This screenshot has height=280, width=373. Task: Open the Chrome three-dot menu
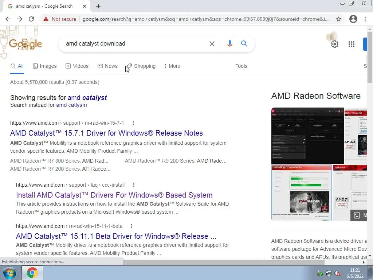pos(365,19)
